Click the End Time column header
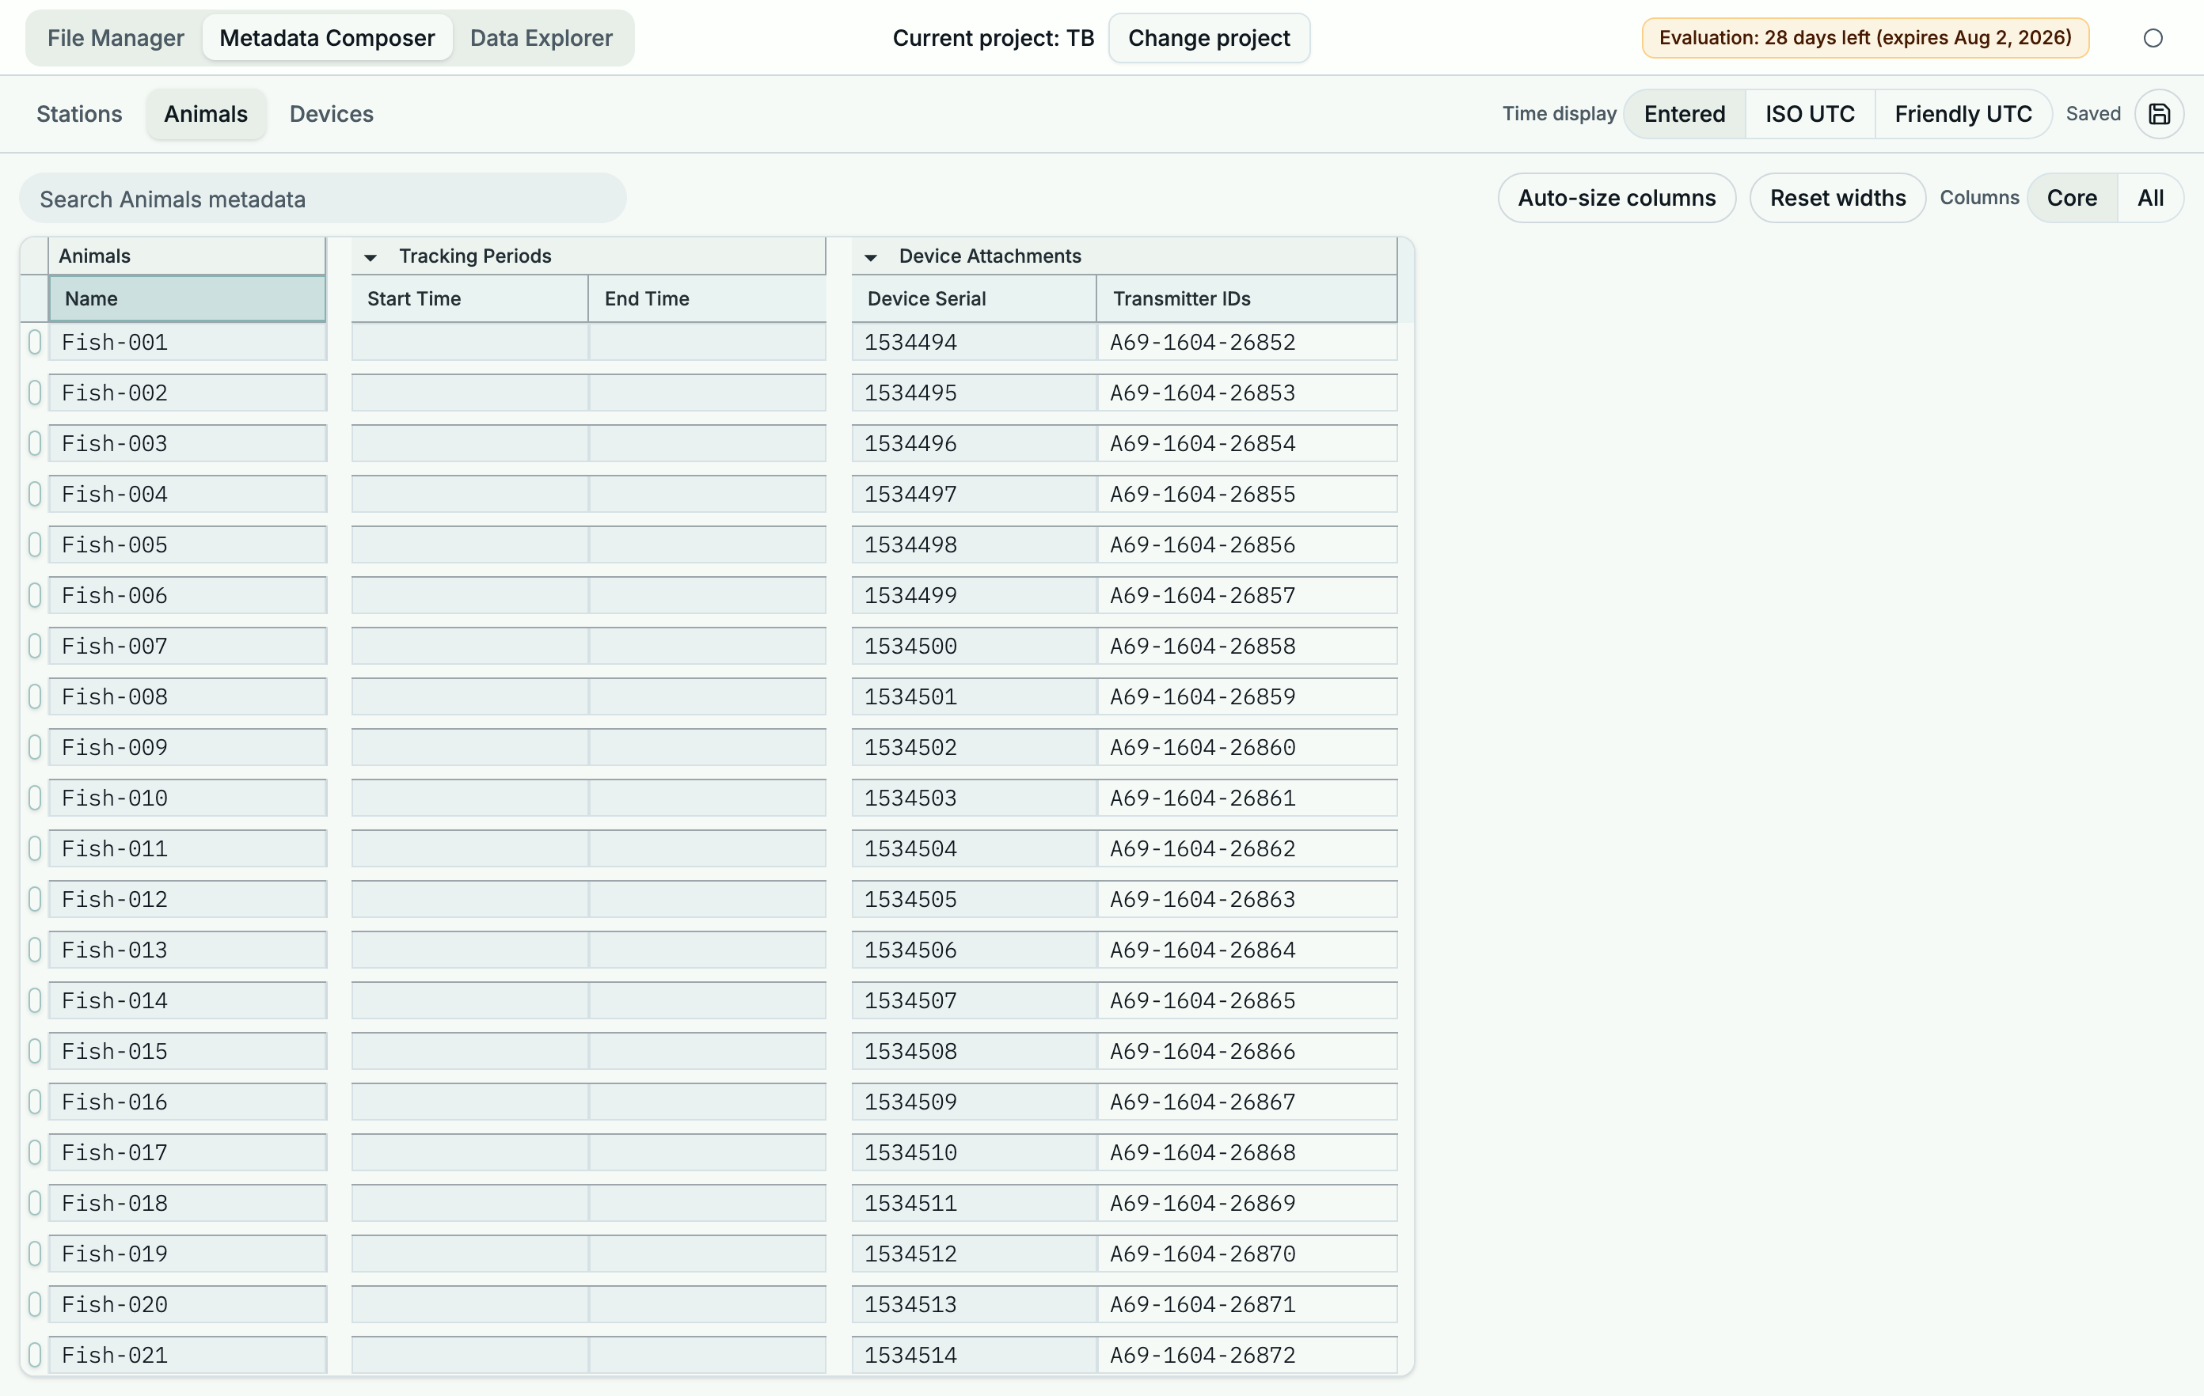Viewport: 2204px width, 1396px height. (x=707, y=298)
